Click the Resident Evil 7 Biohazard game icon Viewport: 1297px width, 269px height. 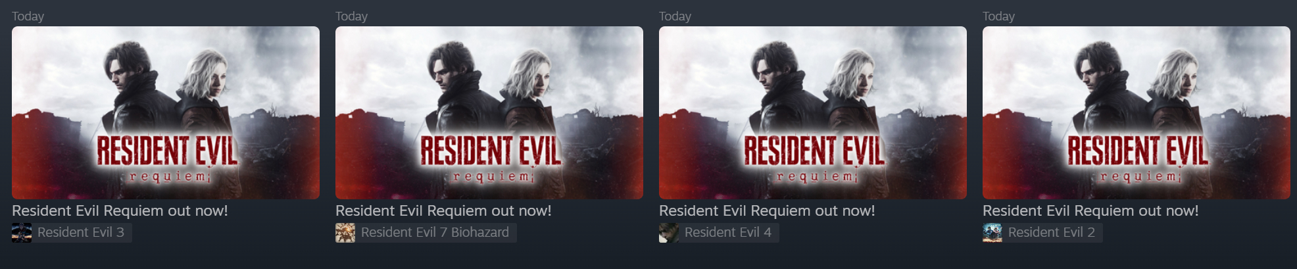345,233
